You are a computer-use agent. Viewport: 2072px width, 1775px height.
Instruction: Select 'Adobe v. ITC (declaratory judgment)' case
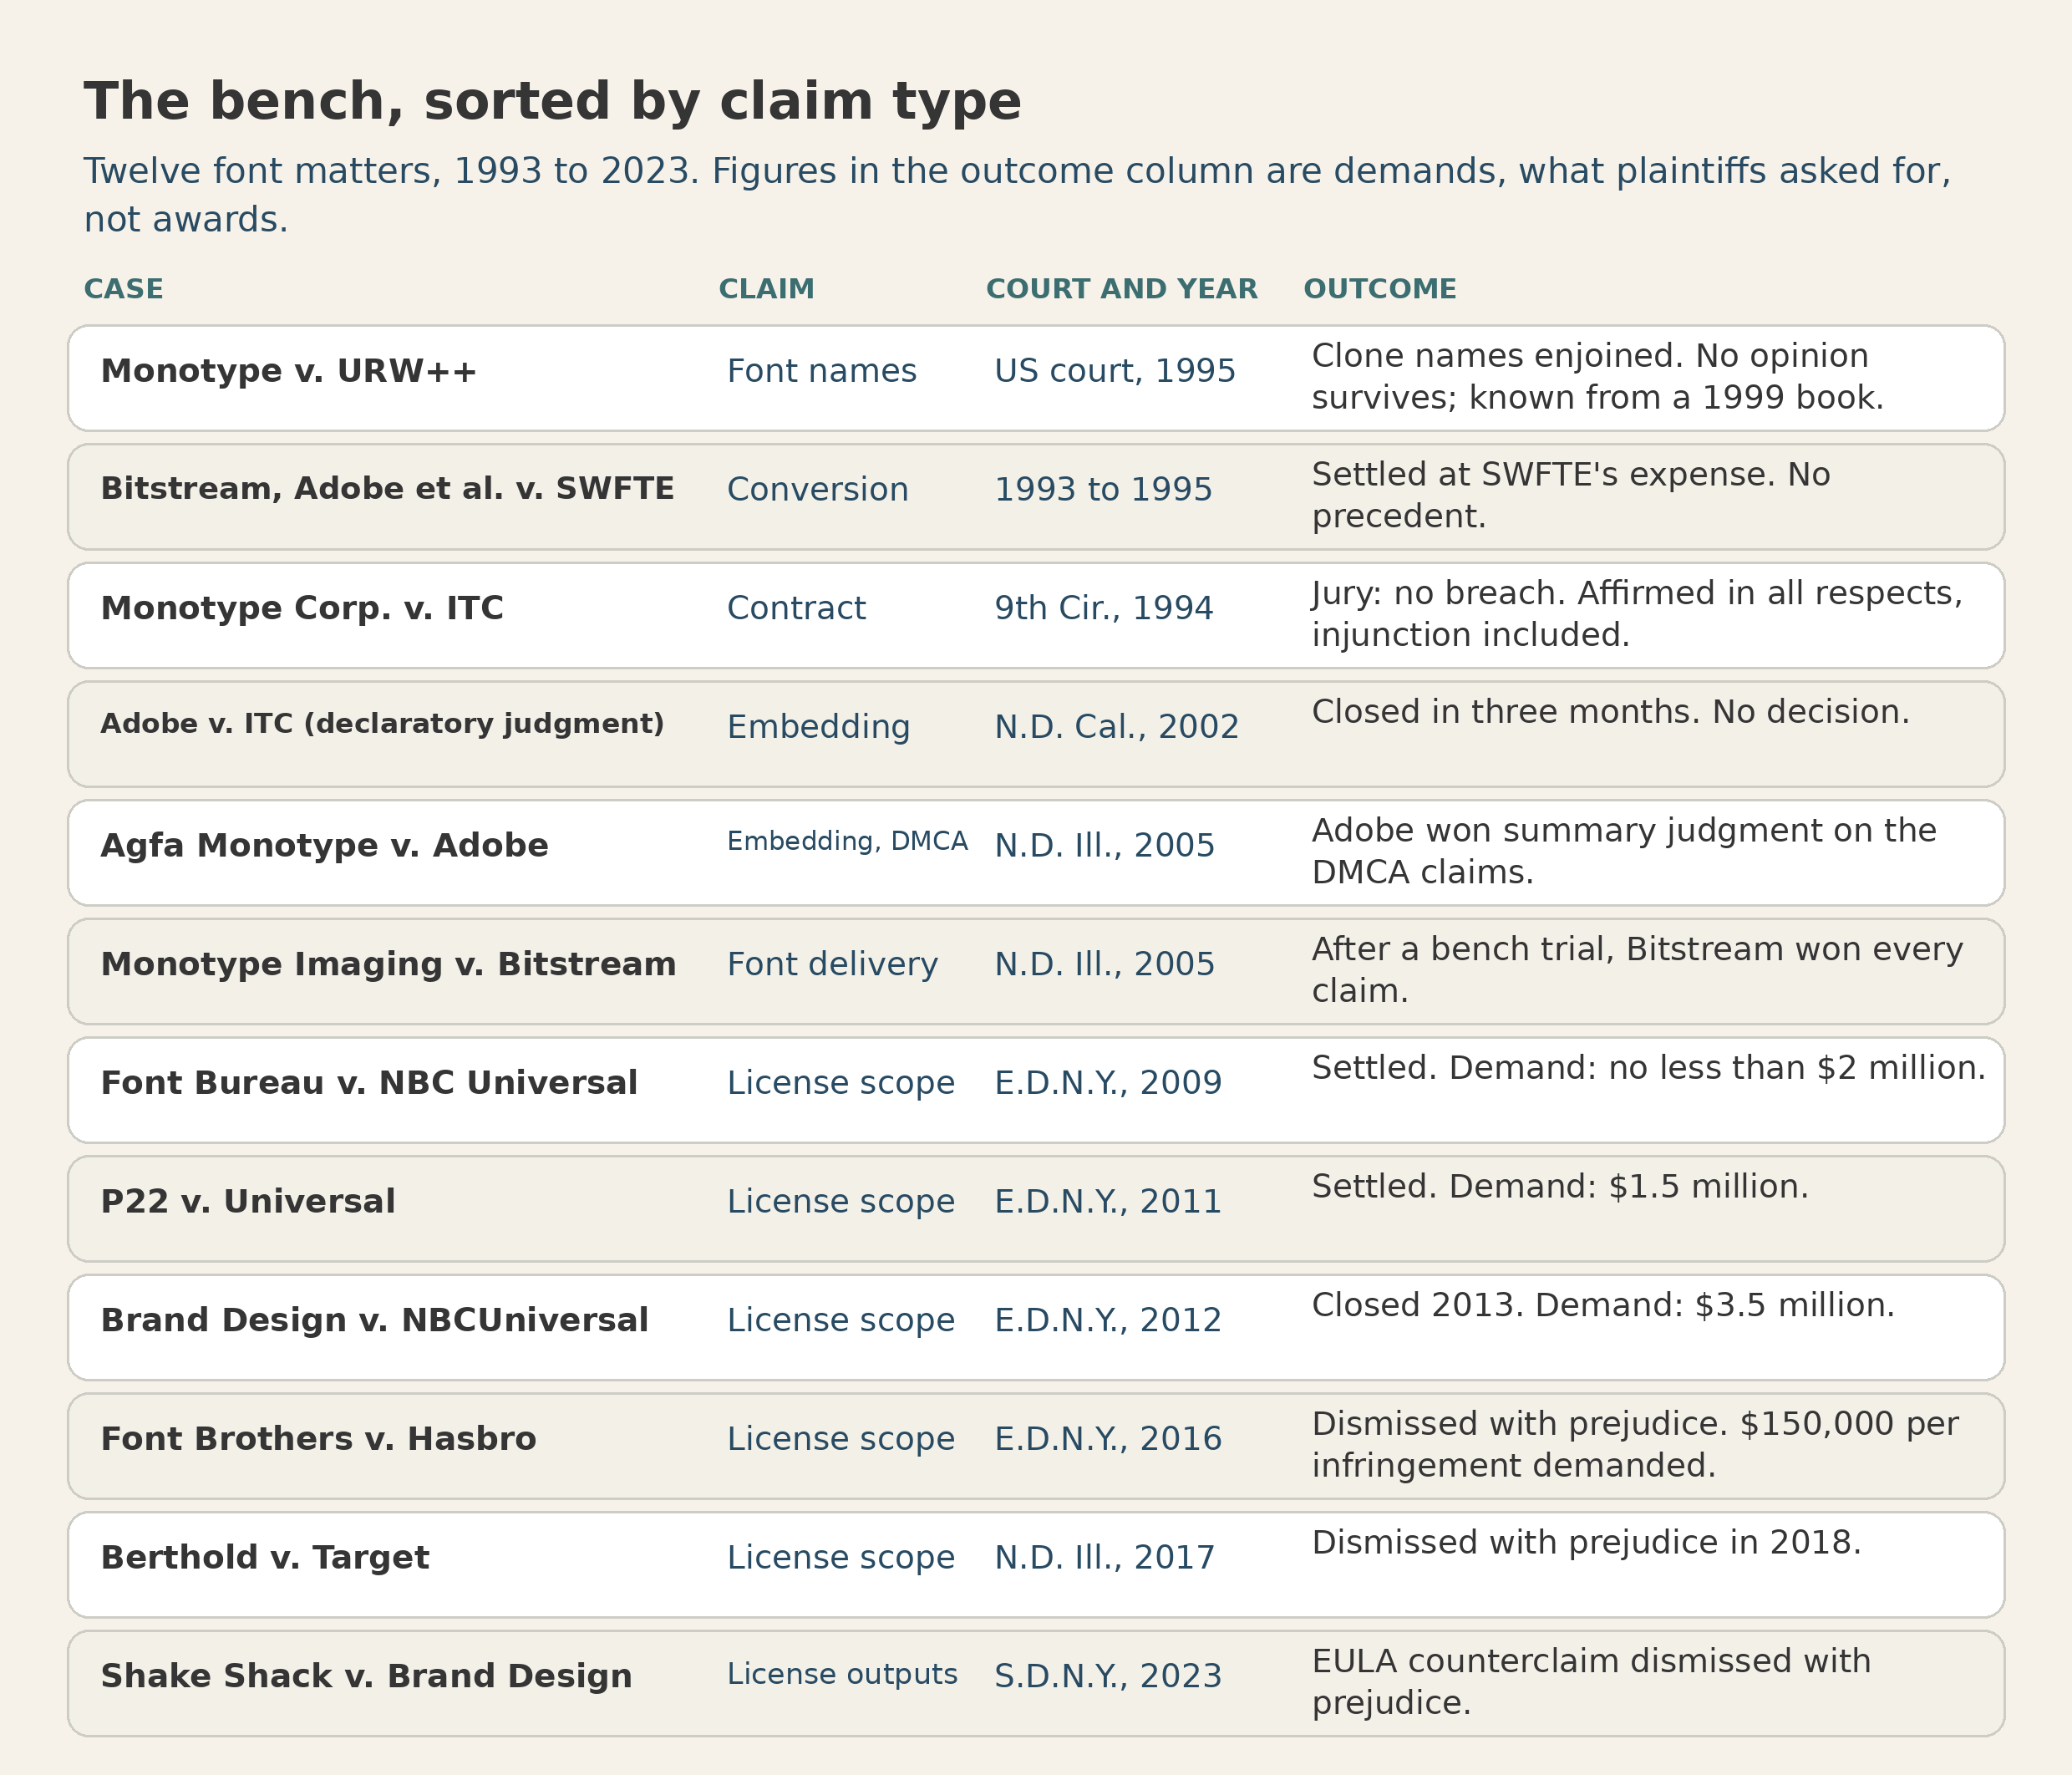383,724
